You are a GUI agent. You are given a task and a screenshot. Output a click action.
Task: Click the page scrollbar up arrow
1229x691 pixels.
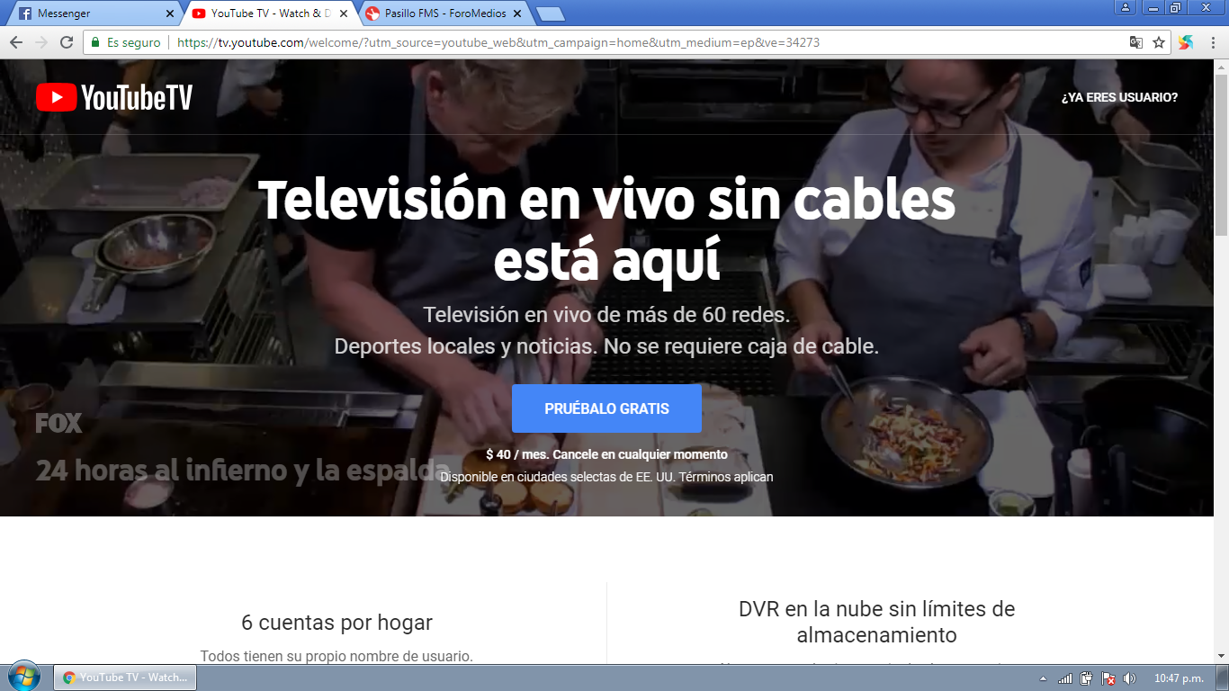1221,66
